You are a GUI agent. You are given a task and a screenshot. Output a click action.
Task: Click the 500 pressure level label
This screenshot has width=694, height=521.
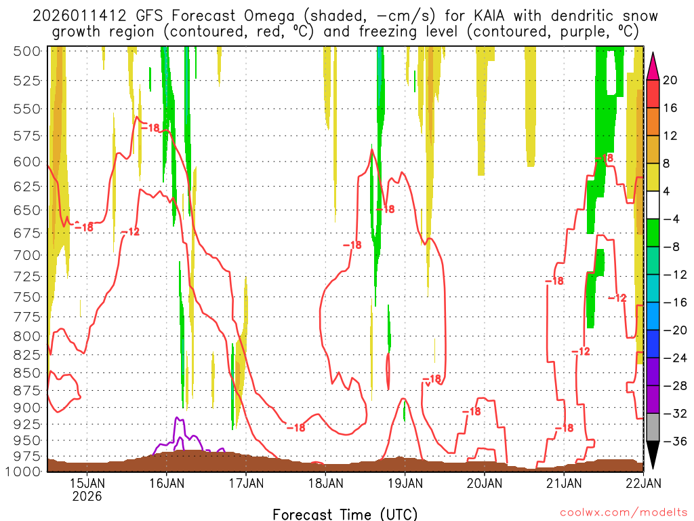coord(27,52)
